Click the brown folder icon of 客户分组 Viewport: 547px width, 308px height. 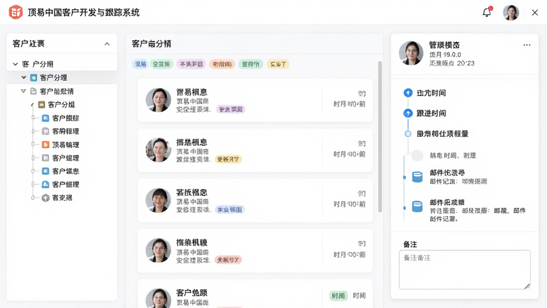pos(42,104)
